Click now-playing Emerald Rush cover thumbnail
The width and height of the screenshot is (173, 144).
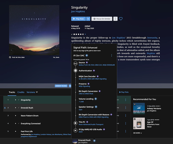pyautogui.click(x=75, y=141)
